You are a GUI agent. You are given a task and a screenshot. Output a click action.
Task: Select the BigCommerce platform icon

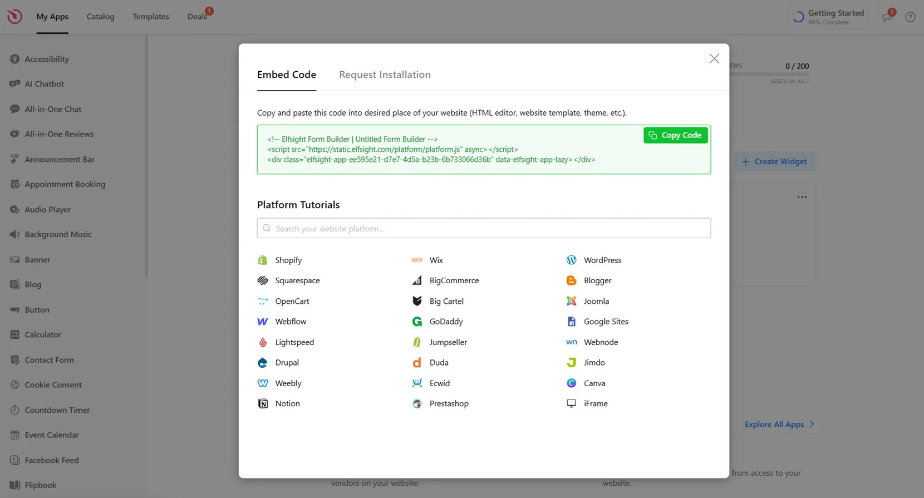point(417,280)
